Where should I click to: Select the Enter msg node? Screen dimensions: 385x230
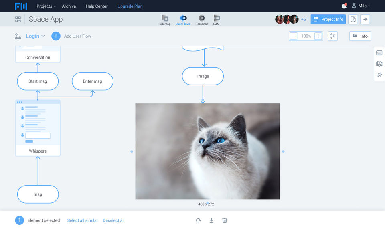(x=93, y=81)
